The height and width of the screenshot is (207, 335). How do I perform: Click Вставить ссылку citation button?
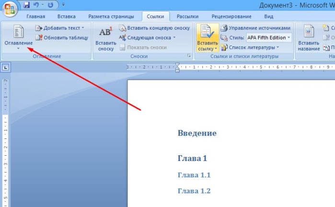coord(207,37)
